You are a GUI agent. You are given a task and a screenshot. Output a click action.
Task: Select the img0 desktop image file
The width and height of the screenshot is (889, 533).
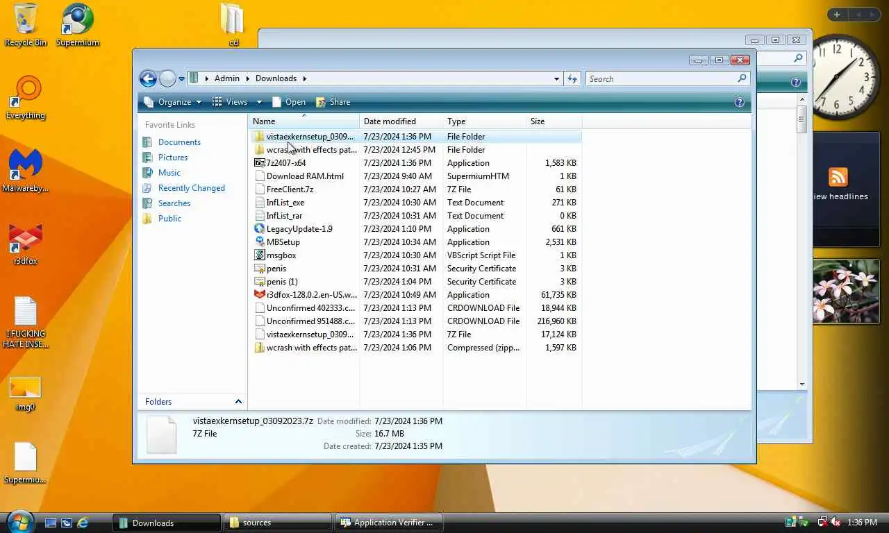click(26, 394)
